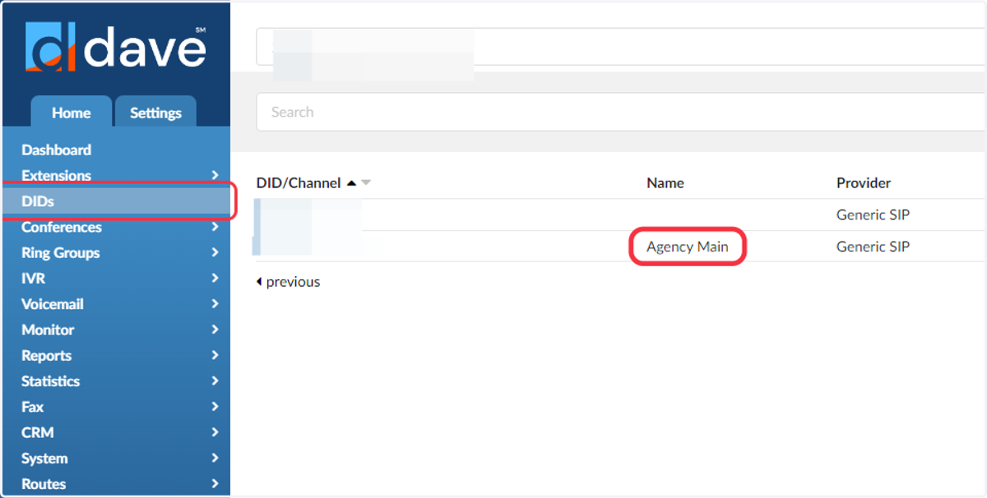The height and width of the screenshot is (498, 987).
Task: Expand the System chevron arrow
Action: click(x=215, y=458)
